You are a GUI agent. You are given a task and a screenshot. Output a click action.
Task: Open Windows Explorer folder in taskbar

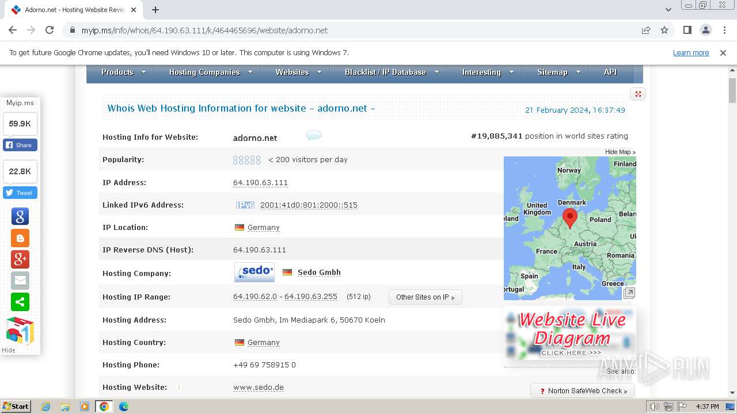click(x=65, y=407)
